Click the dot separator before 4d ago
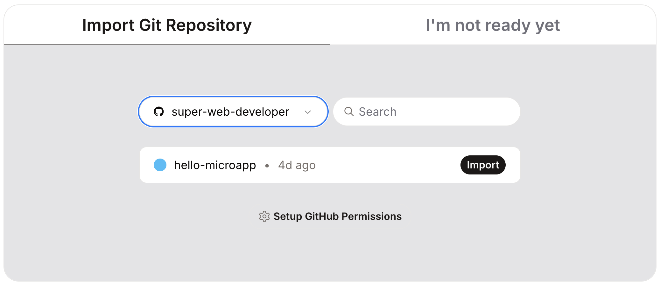Viewport: 660px width, 286px height. pyautogui.click(x=268, y=165)
